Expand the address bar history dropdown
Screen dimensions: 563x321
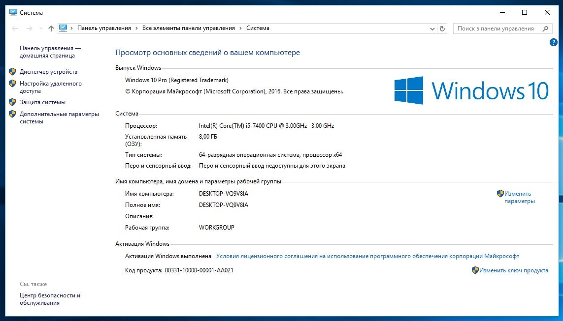(432, 29)
